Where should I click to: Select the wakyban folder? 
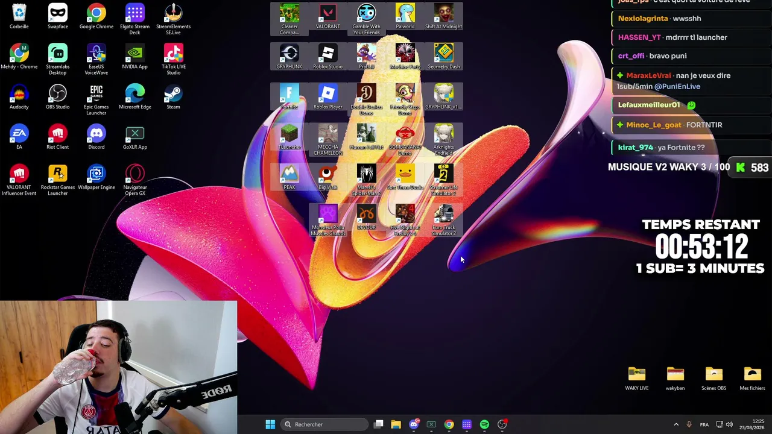click(675, 379)
